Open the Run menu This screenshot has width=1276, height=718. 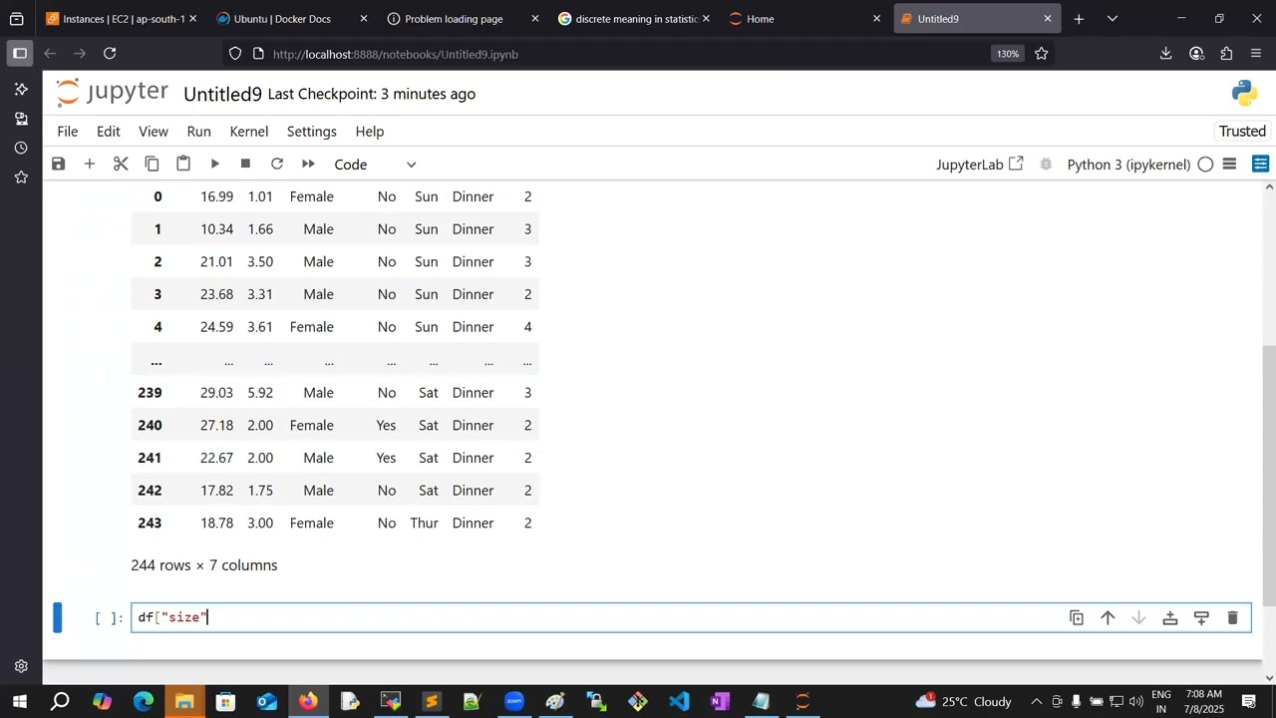coord(198,132)
